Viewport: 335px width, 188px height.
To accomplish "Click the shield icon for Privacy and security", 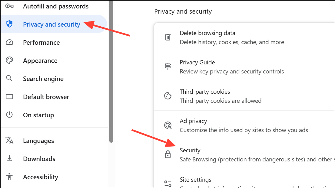I will (x=9, y=24).
